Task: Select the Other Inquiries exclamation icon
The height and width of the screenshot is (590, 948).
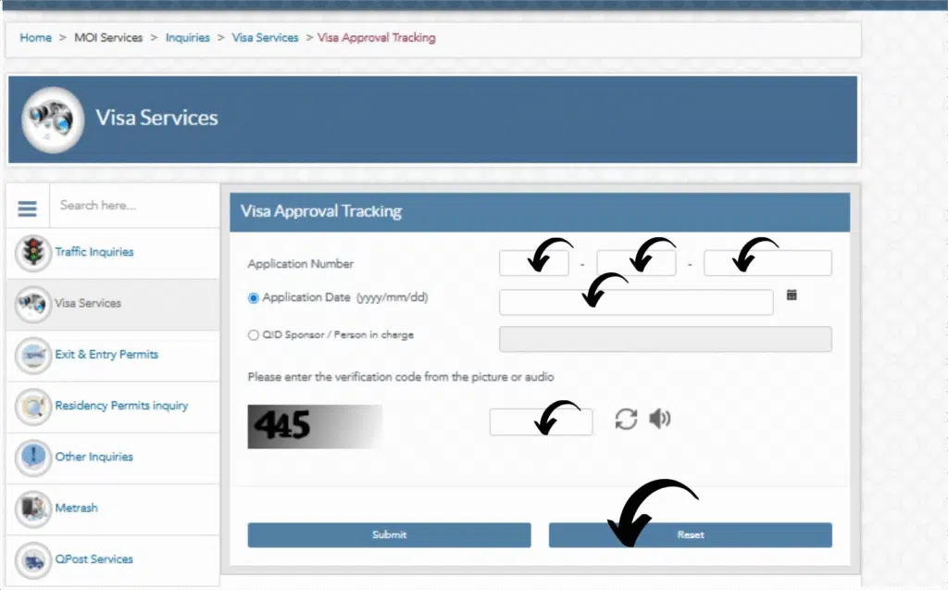Action: point(32,457)
